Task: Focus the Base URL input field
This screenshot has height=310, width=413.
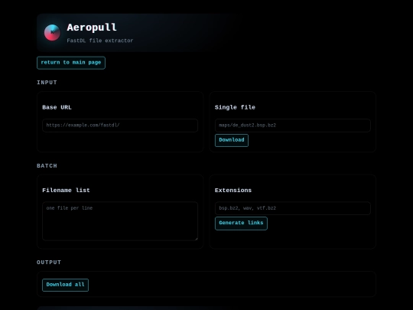Action: point(120,126)
